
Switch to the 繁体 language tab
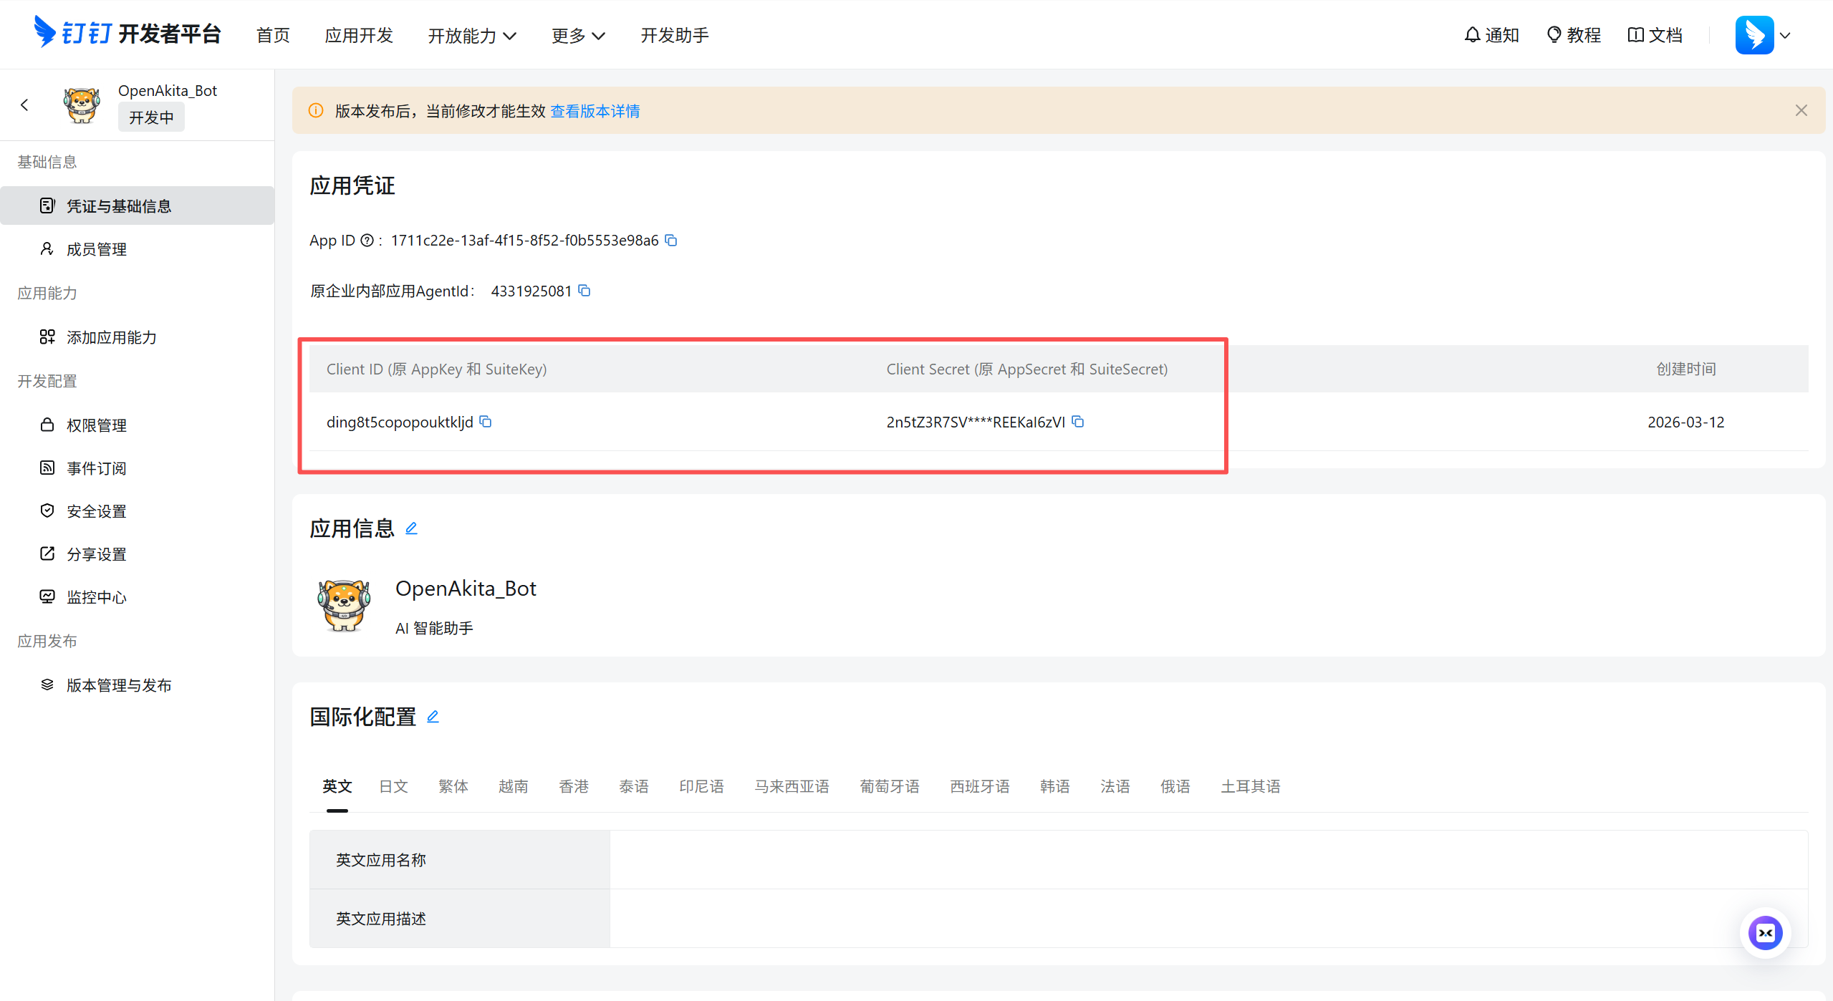(x=453, y=786)
